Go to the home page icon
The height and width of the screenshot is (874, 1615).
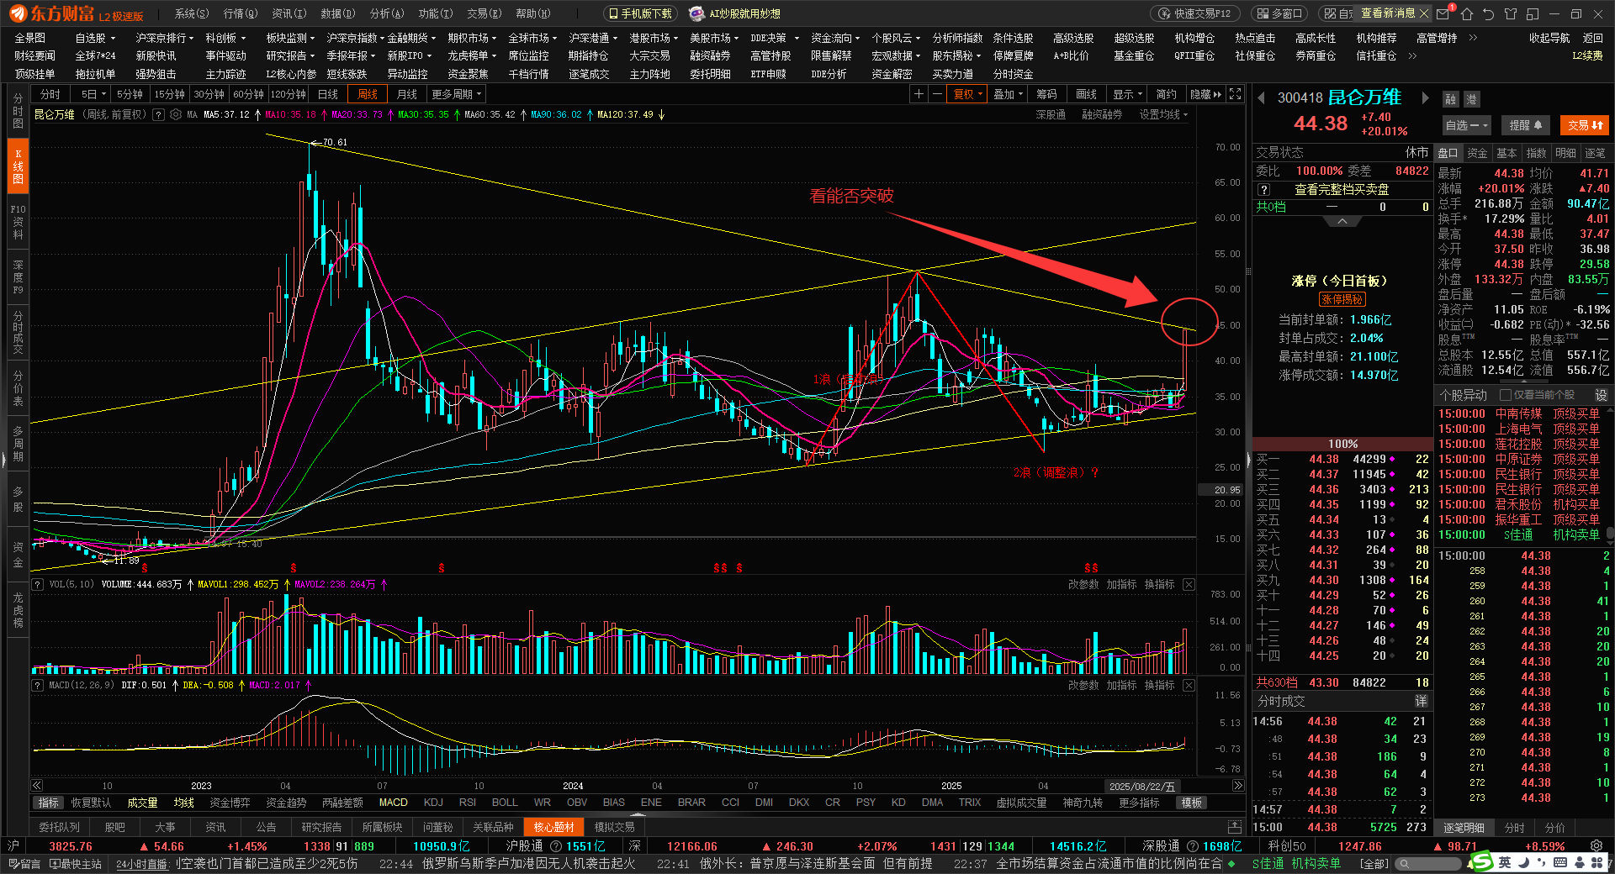pyautogui.click(x=1467, y=14)
